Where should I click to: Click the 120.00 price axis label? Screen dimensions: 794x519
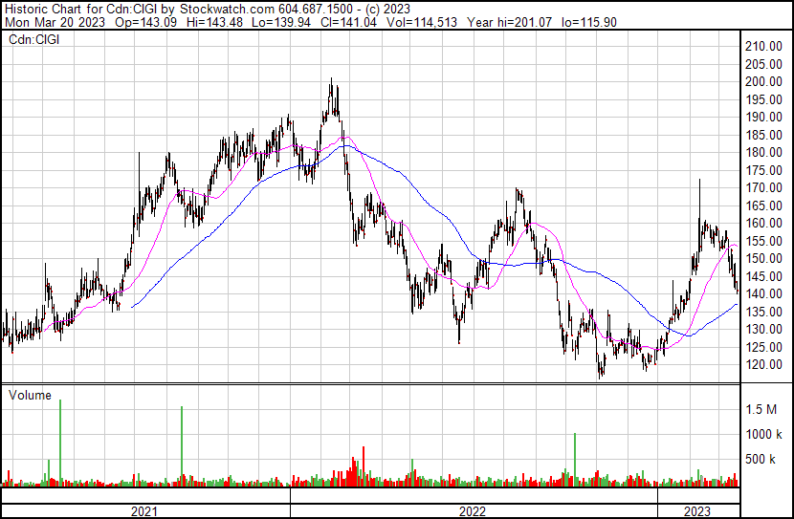coord(765,365)
